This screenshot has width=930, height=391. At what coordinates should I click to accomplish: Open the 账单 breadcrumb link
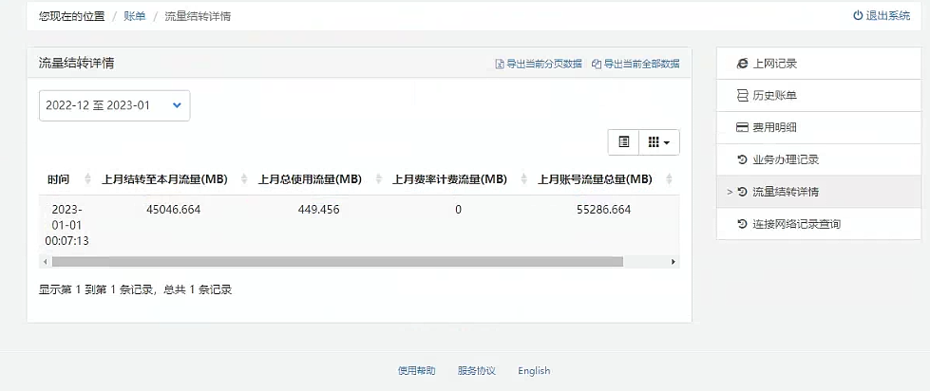[x=135, y=16]
